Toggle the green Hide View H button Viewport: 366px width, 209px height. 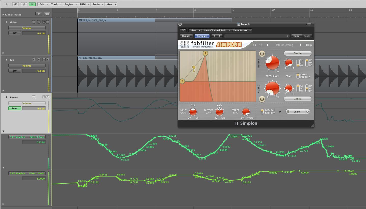[x=32, y=4]
